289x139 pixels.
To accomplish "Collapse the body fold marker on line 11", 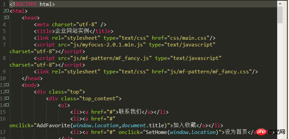I will 7,85.
